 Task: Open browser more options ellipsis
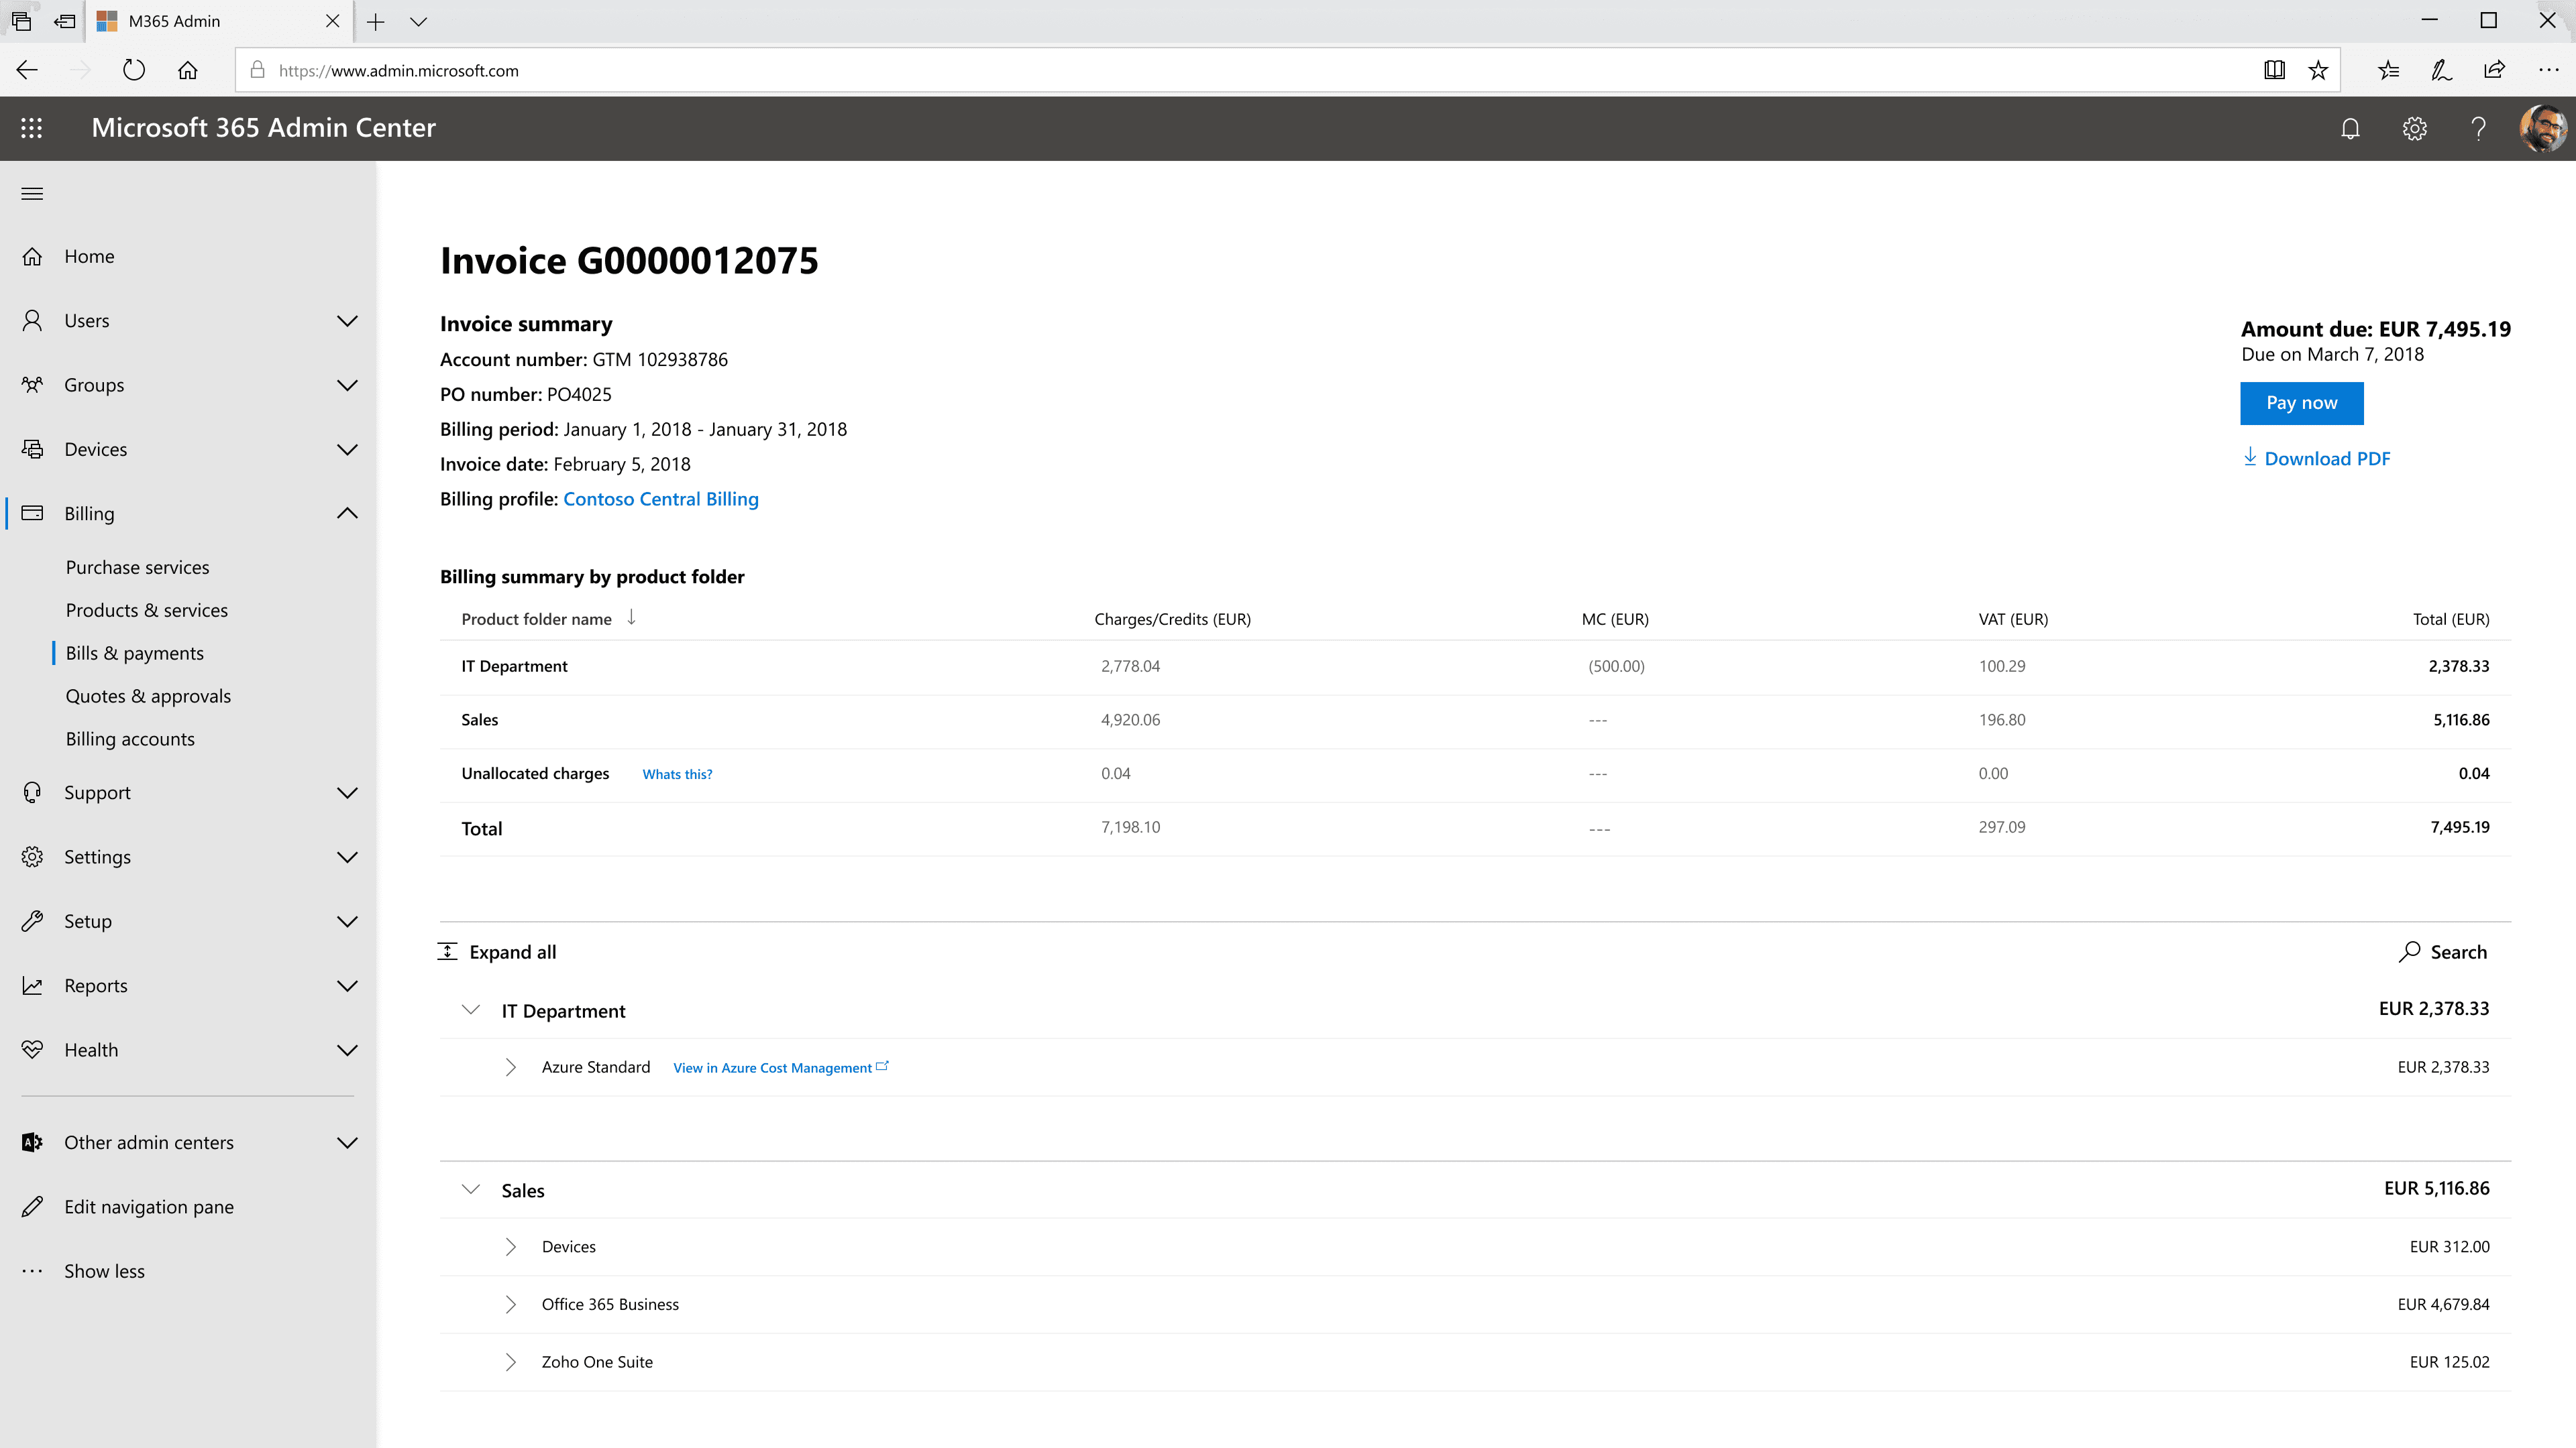[x=2548, y=70]
